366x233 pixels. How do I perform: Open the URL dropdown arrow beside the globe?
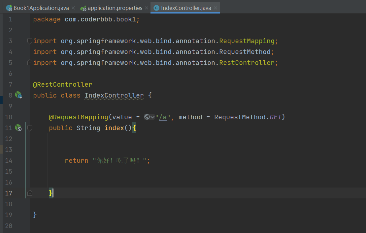152,117
